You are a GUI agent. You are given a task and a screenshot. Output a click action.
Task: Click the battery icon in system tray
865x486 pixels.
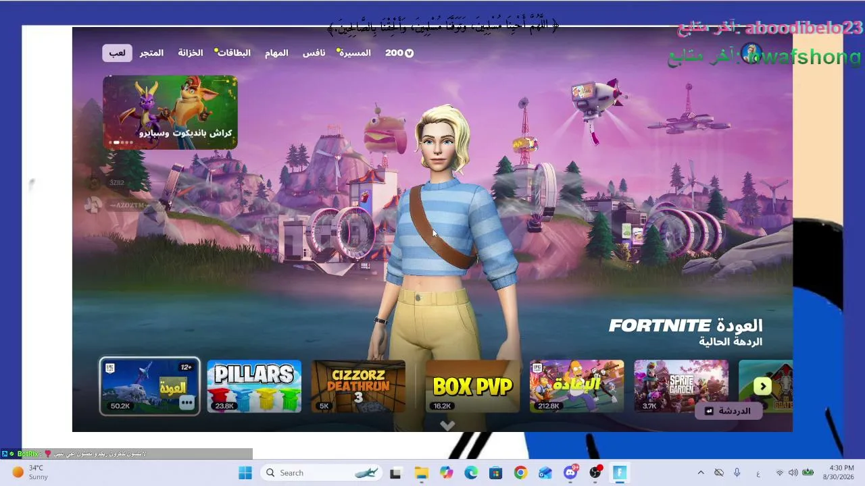pyautogui.click(x=808, y=473)
